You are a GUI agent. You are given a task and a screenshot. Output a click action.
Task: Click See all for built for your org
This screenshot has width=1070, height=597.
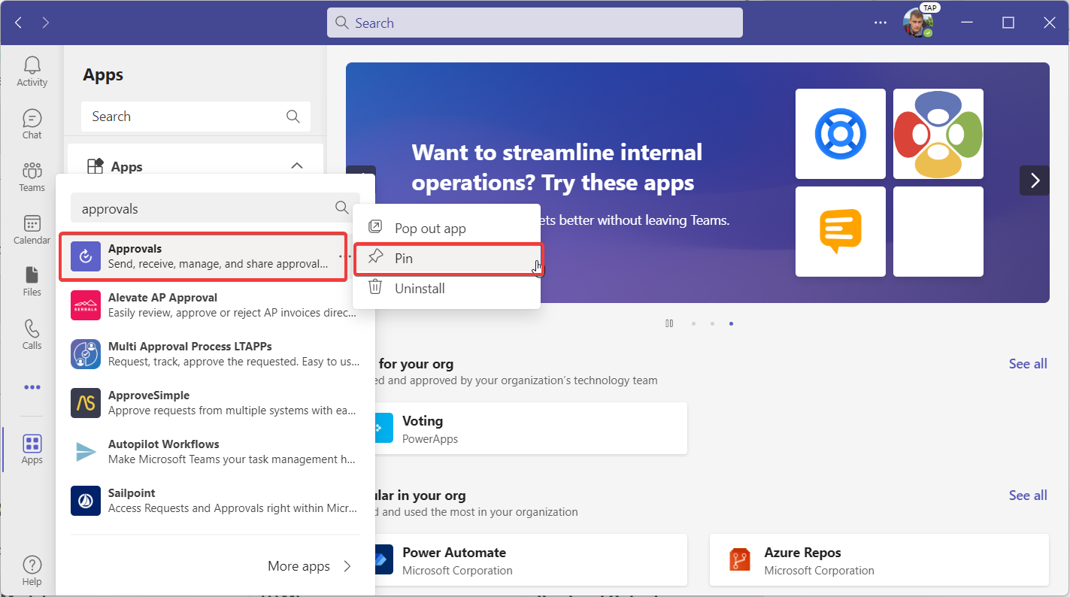[x=1028, y=364]
